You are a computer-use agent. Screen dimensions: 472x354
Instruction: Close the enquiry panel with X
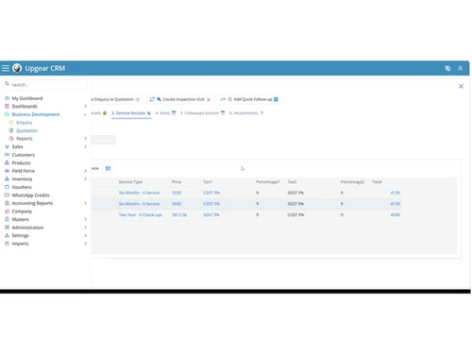pyautogui.click(x=461, y=86)
